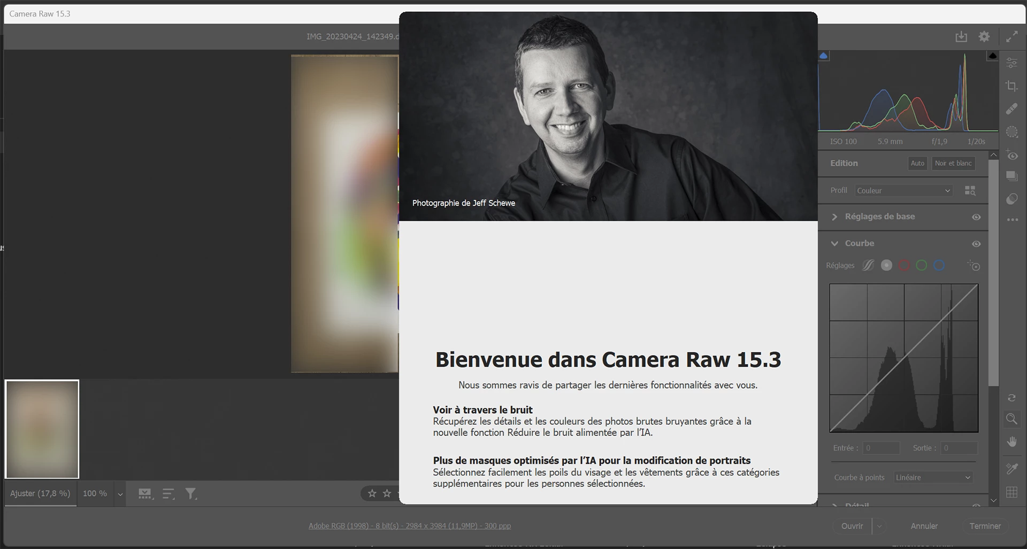Image resolution: width=1027 pixels, height=549 pixels.
Task: Collapse the Courbe section
Action: tap(834, 244)
